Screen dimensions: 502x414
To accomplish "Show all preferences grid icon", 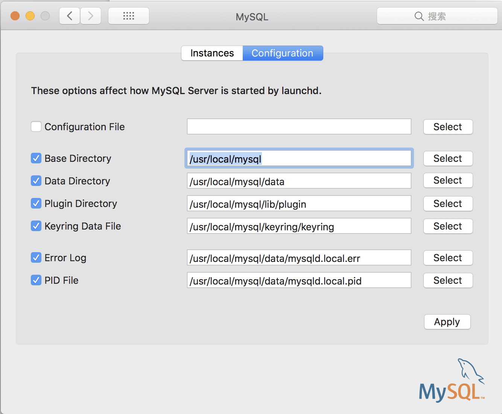I will (x=129, y=16).
